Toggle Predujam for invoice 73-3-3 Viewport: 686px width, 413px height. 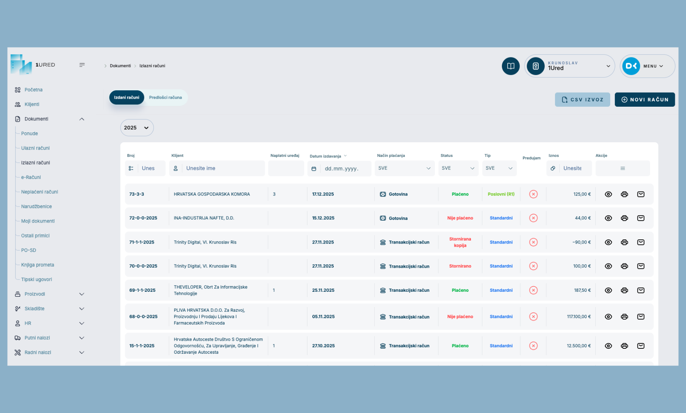533,194
